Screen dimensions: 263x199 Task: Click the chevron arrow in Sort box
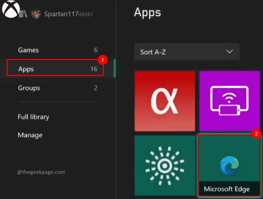pos(229,52)
